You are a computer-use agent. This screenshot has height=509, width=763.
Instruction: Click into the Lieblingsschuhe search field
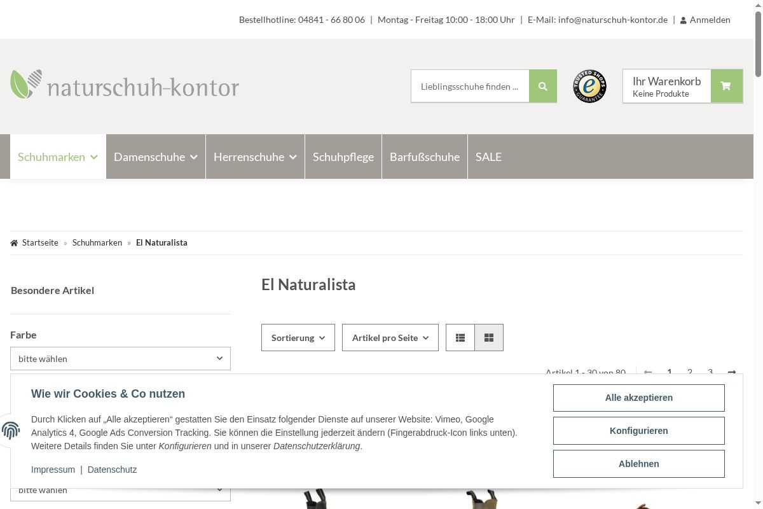(469, 86)
